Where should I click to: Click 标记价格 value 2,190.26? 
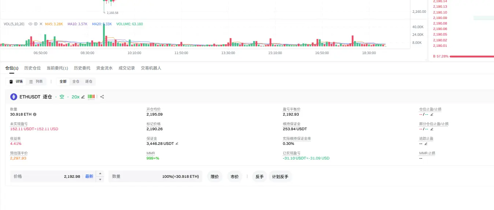155,129
